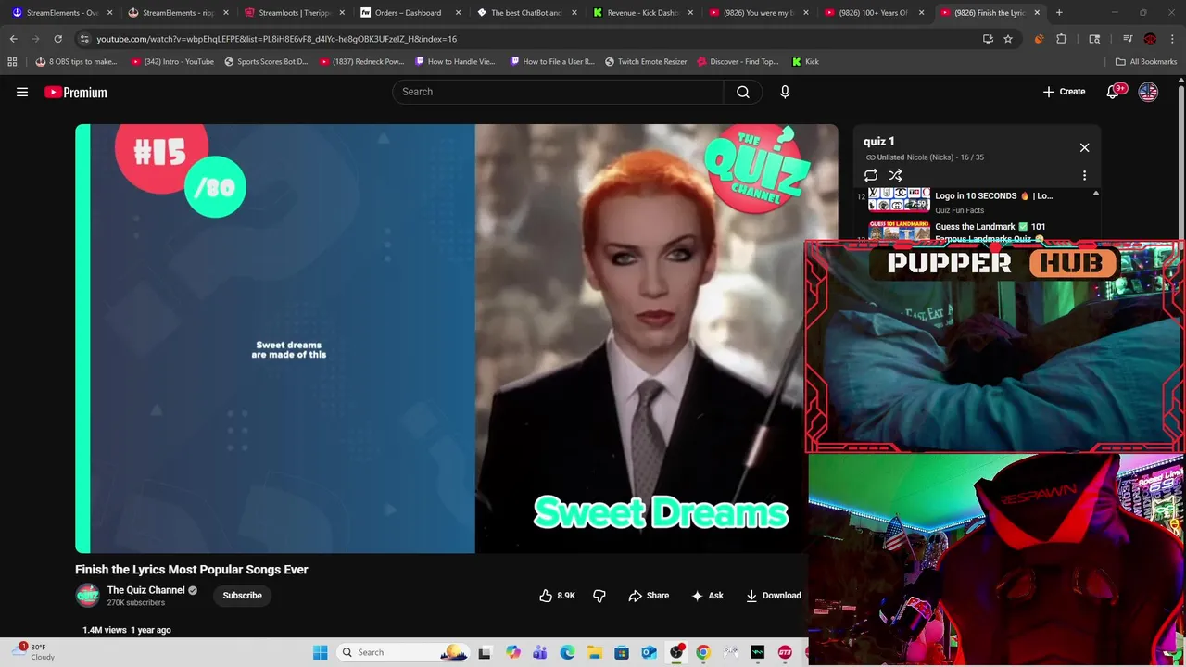Open Twitch Emote Resizer bookmark
The image size is (1186, 667).
(646, 62)
